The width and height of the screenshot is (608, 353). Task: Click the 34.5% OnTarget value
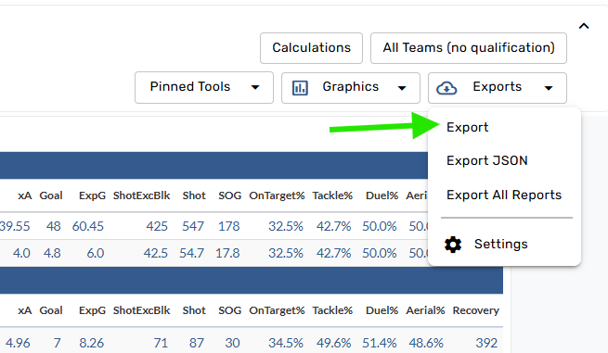pyautogui.click(x=286, y=344)
